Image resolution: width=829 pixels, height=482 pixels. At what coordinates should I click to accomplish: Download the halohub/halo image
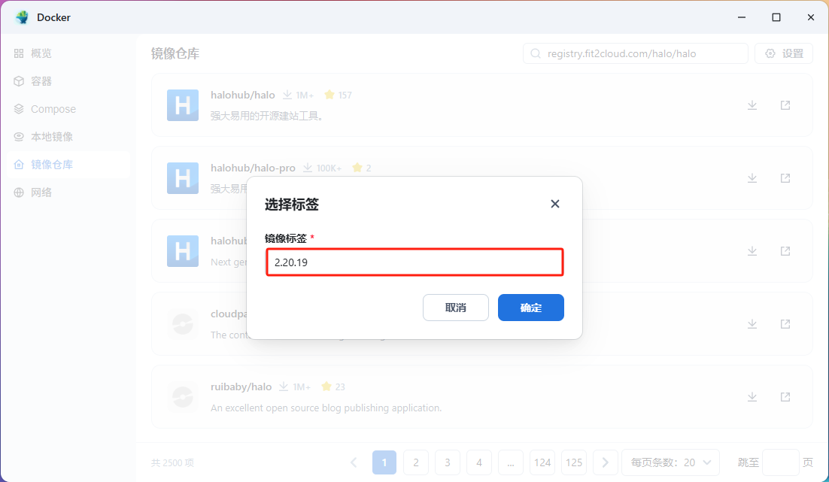(752, 105)
